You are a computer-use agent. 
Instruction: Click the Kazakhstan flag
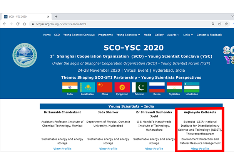click(87, 87)
